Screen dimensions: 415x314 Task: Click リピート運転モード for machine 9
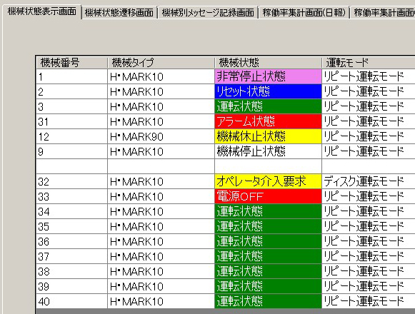coord(369,151)
